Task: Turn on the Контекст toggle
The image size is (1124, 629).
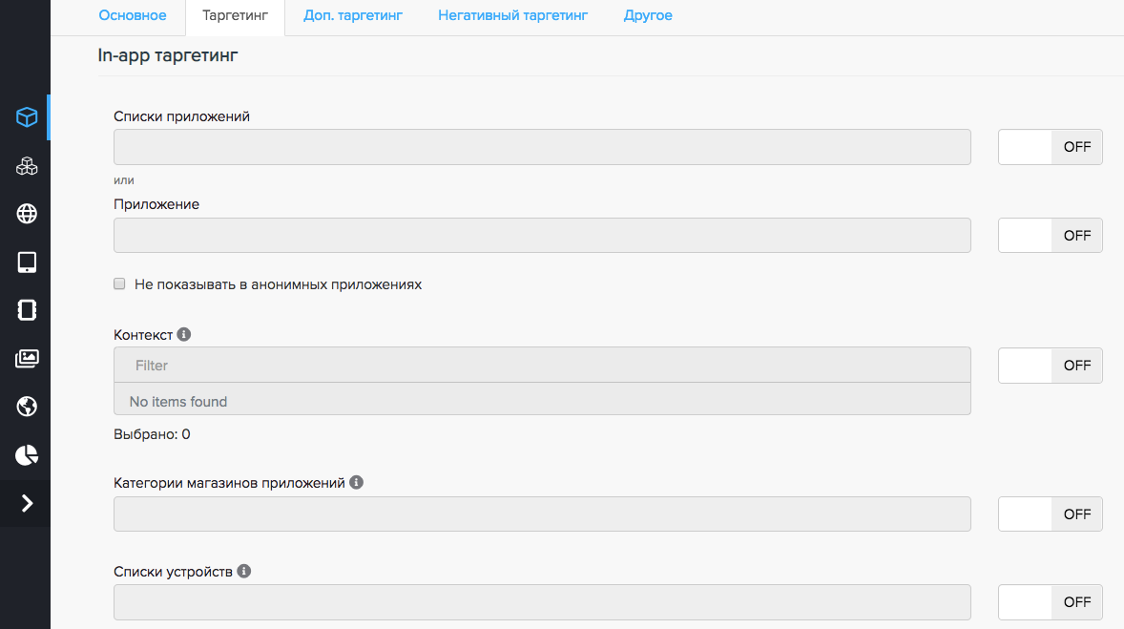Action: click(x=1050, y=366)
